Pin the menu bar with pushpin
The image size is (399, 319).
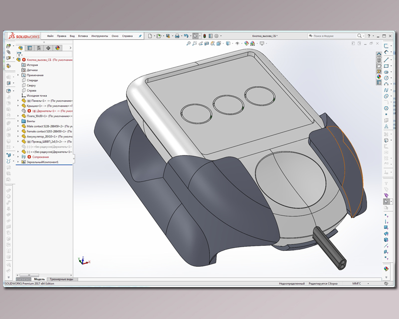[140, 36]
